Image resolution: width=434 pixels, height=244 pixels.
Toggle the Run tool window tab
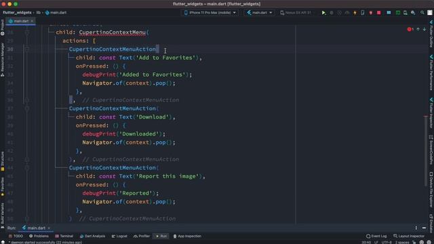click(x=161, y=236)
